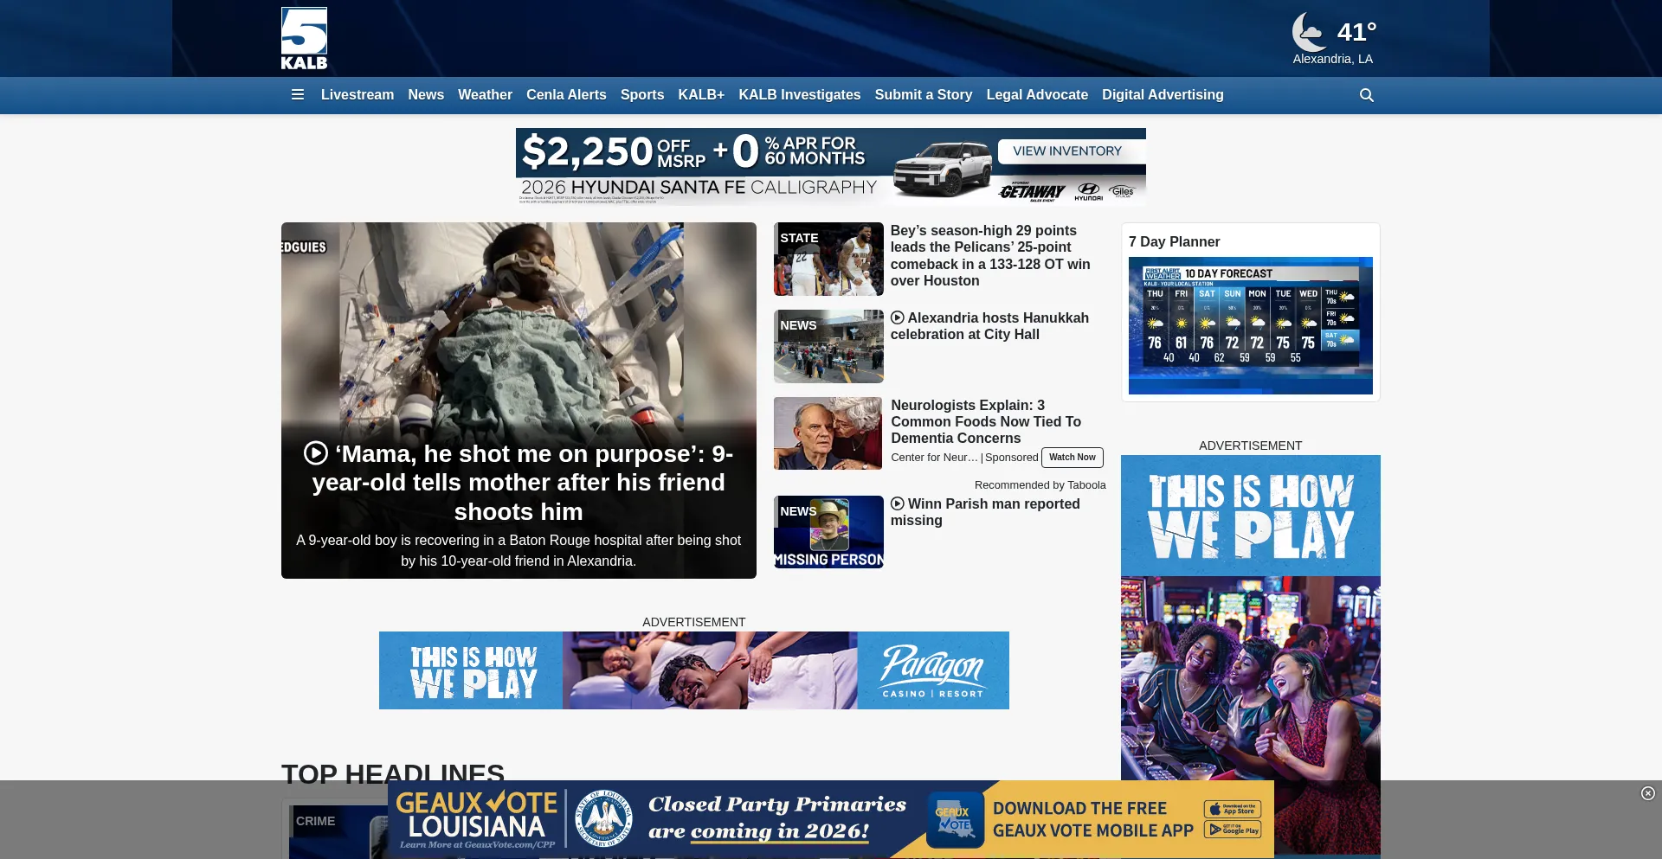Open the Livestream menu item
The height and width of the screenshot is (859, 1662).
coord(357,95)
